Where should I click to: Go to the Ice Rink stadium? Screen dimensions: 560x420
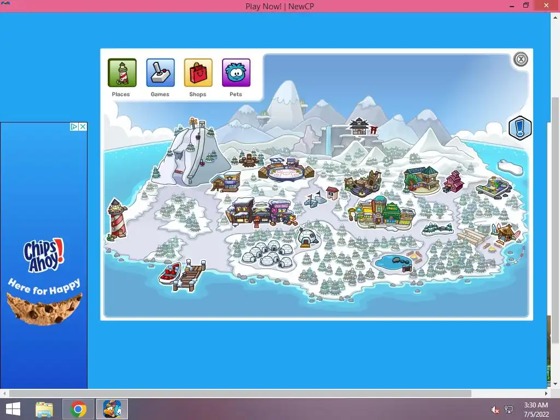click(x=286, y=170)
